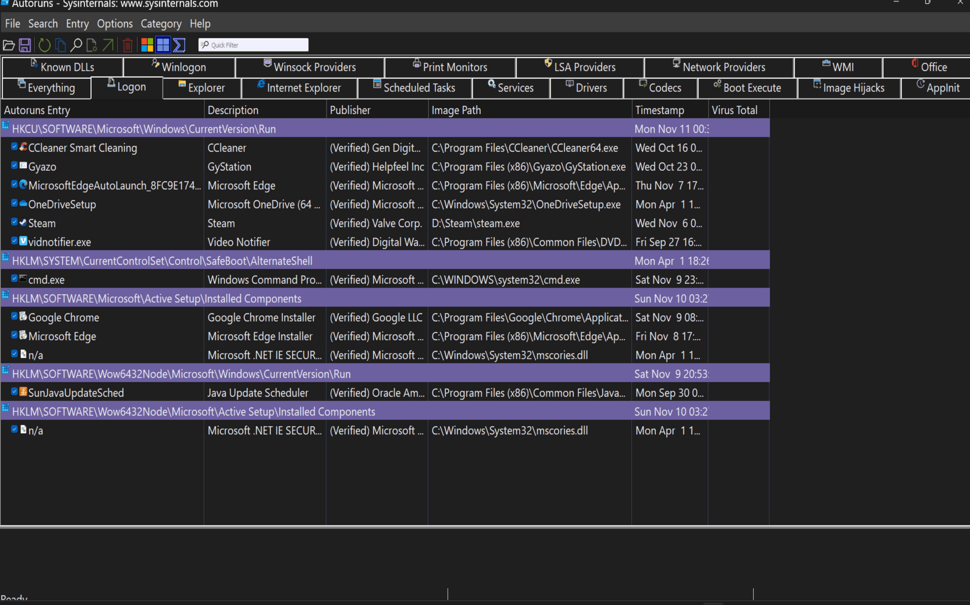Click the blue Sigma VirusTotal icon
This screenshot has width=970, height=605.
179,45
